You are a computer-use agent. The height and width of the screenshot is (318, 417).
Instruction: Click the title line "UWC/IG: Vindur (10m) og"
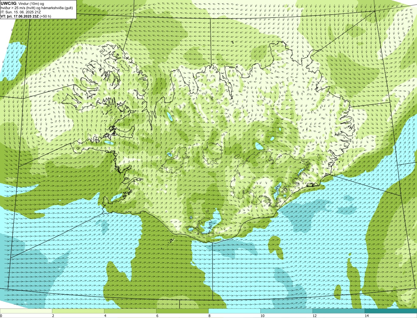click(x=22, y=3)
